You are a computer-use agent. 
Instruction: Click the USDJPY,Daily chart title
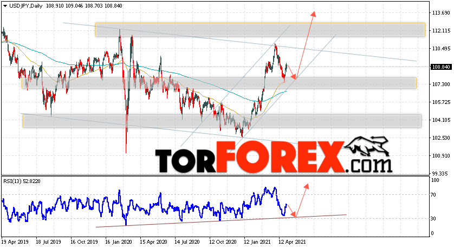pyautogui.click(x=25, y=6)
